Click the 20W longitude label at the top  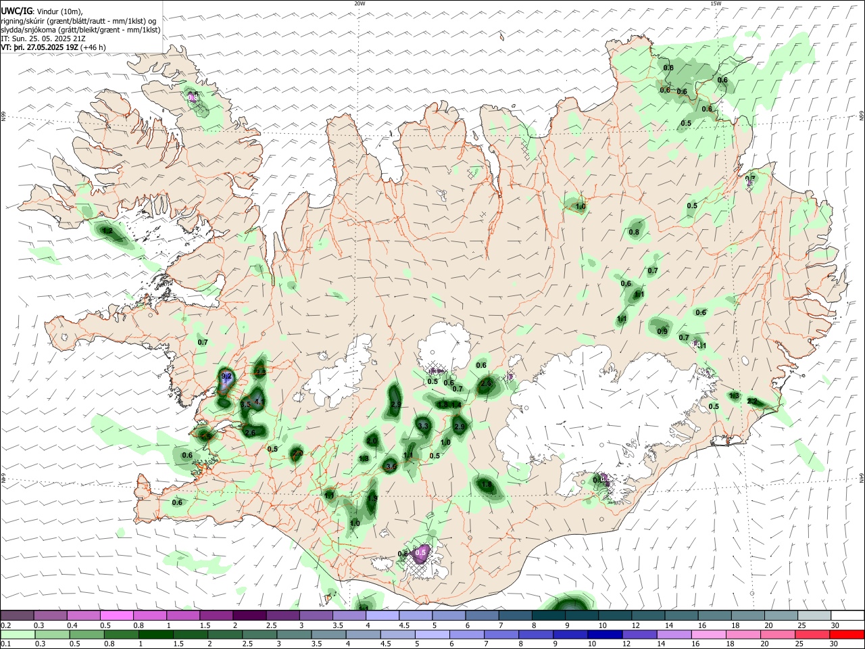tap(360, 3)
